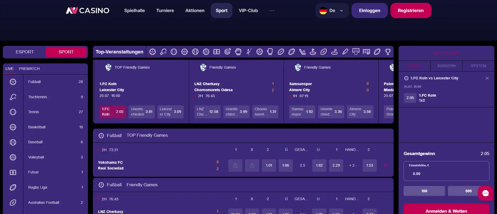Select darts target icon in top sports bar

point(228,52)
